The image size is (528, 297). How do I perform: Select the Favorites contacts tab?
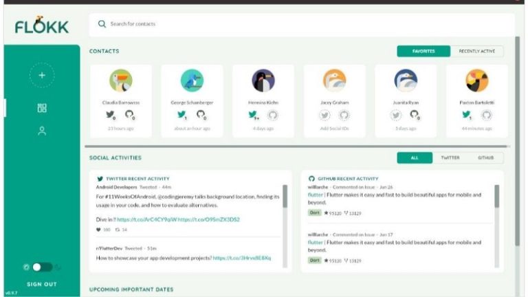423,52
